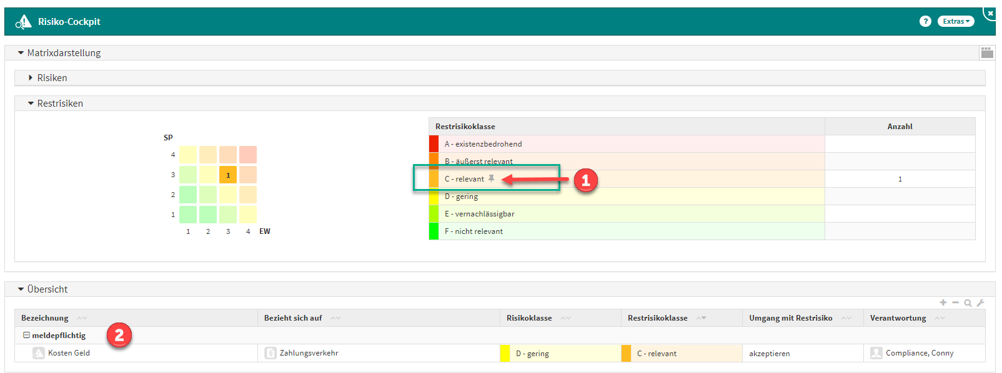Click the orange matrix cell containing 1
Screen dimensions: 1002x373
point(228,175)
